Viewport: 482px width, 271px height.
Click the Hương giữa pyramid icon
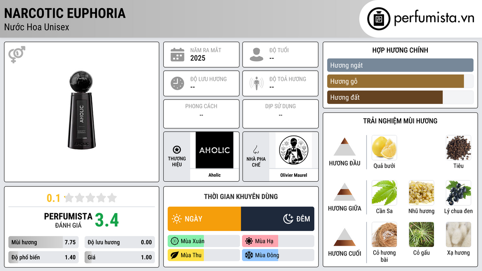[x=345, y=192]
